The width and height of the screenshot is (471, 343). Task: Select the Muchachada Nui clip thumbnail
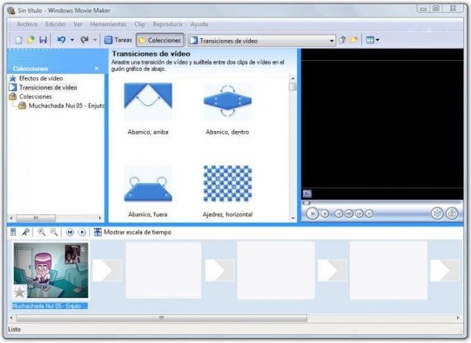click(x=51, y=270)
